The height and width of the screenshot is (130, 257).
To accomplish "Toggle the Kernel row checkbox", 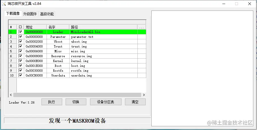I will pos(20,61).
